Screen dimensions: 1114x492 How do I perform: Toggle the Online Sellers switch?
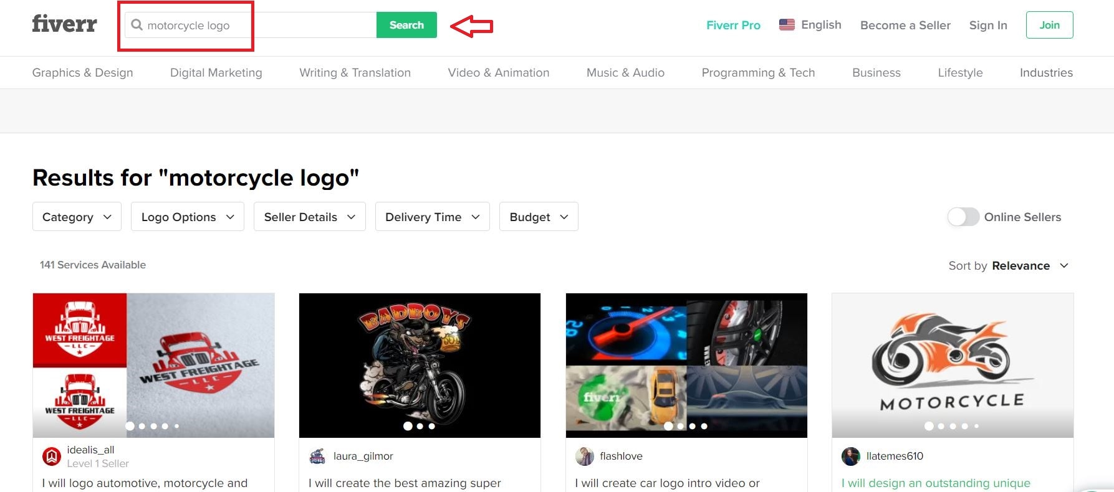point(963,217)
